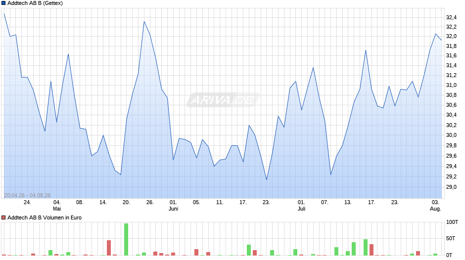
Task: Click the 31,2 price axis label
Action: 451,75
